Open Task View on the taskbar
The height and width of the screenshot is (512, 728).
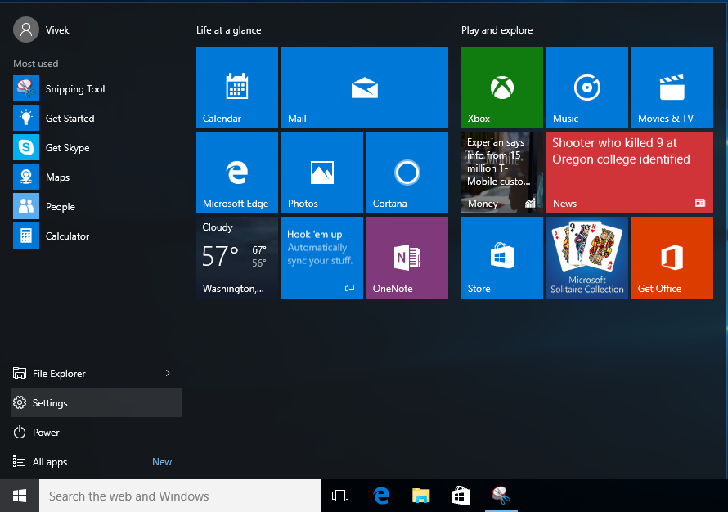340,496
